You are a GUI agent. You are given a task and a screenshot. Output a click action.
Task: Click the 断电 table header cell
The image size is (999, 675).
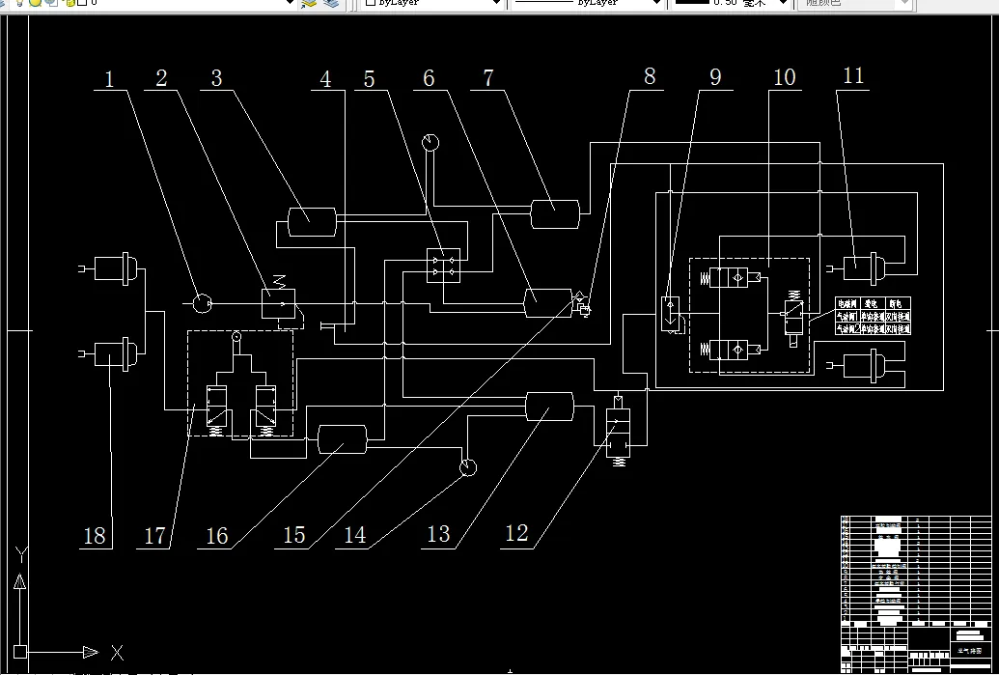898,303
